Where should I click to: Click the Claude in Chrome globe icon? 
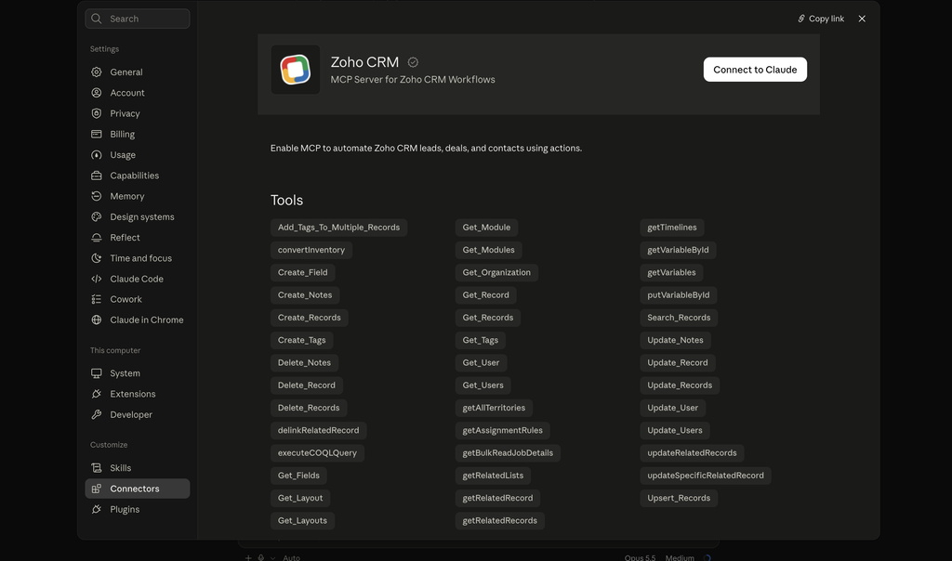pyautogui.click(x=97, y=320)
